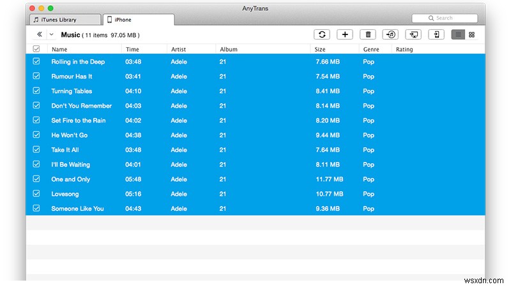Click the 05:48 time value
Viewport: 511px width, 287px height.
pyautogui.click(x=133, y=179)
